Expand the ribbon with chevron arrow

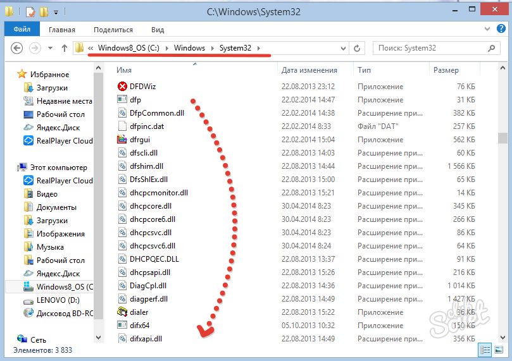tap(487, 28)
